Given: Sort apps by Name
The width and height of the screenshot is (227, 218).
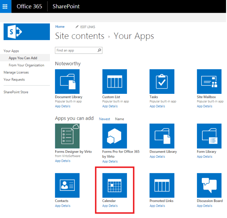Looking at the screenshot, I should point(120,119).
